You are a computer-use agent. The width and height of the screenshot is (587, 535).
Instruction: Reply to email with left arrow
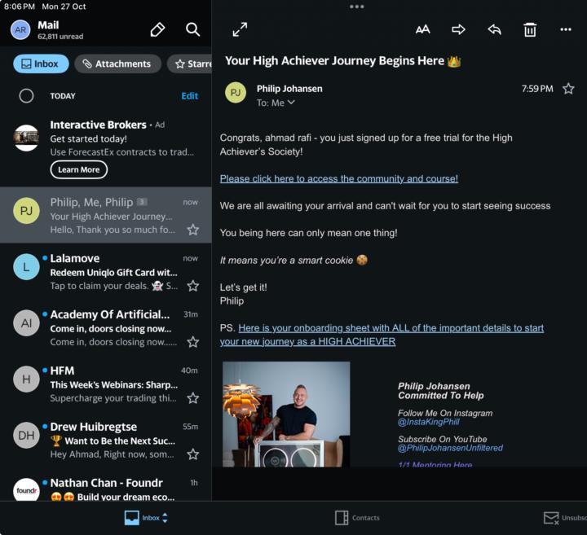pyautogui.click(x=494, y=30)
